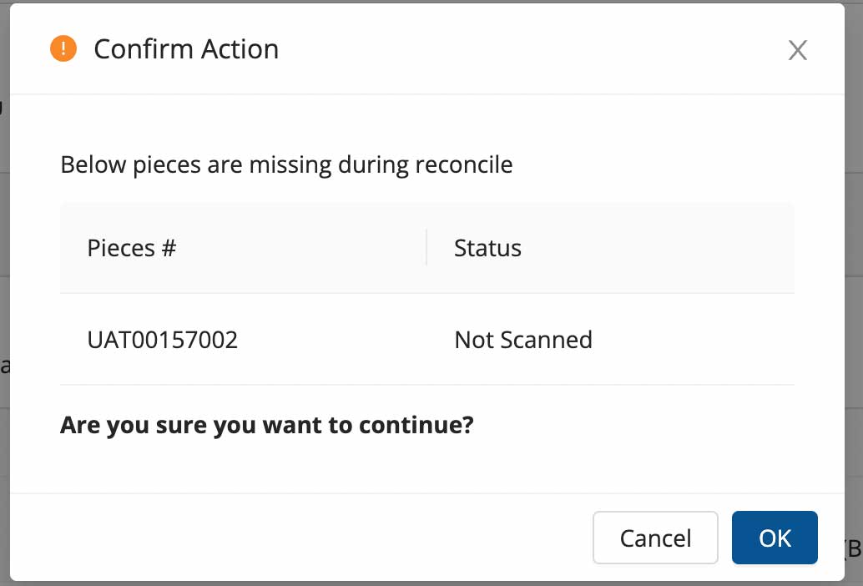Click the blank space right of 'continue?' question
The image size is (863, 586).
pyautogui.click(x=633, y=425)
